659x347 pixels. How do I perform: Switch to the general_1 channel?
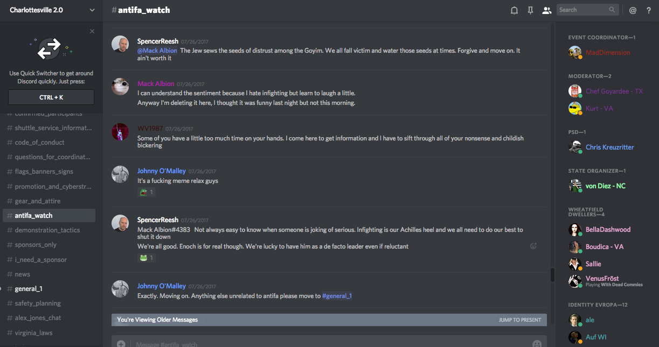(x=29, y=289)
